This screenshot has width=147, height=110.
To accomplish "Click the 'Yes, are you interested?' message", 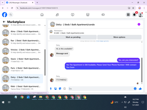I will click(128, 60).
